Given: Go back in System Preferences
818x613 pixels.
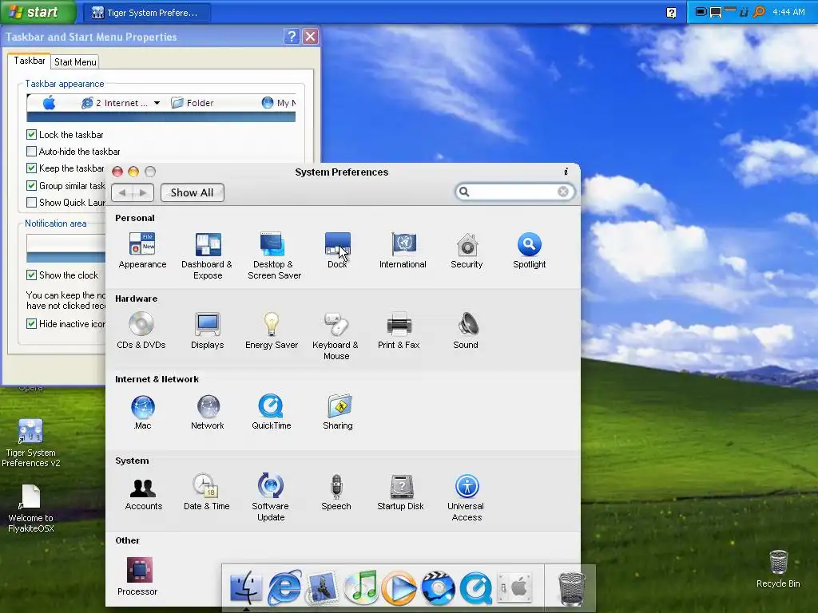Looking at the screenshot, I should click(122, 192).
